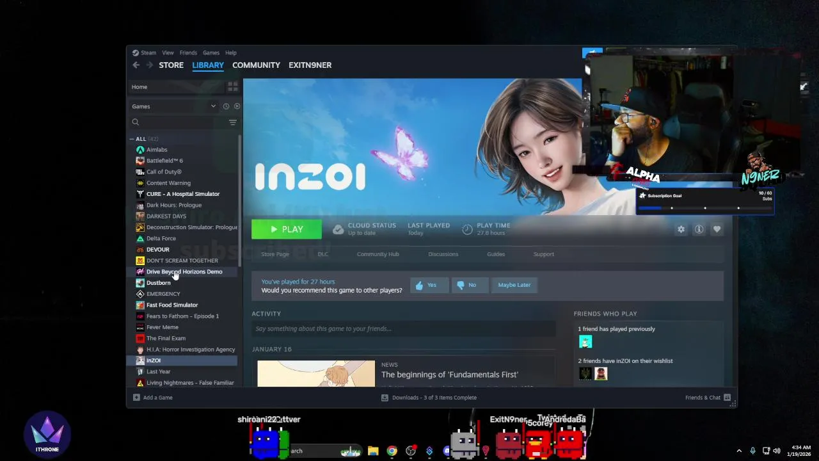Viewport: 819px width, 461px height.
Task: Open the DLC link
Action: point(323,254)
